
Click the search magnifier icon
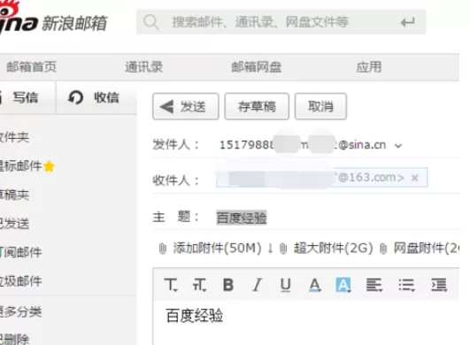(150, 22)
